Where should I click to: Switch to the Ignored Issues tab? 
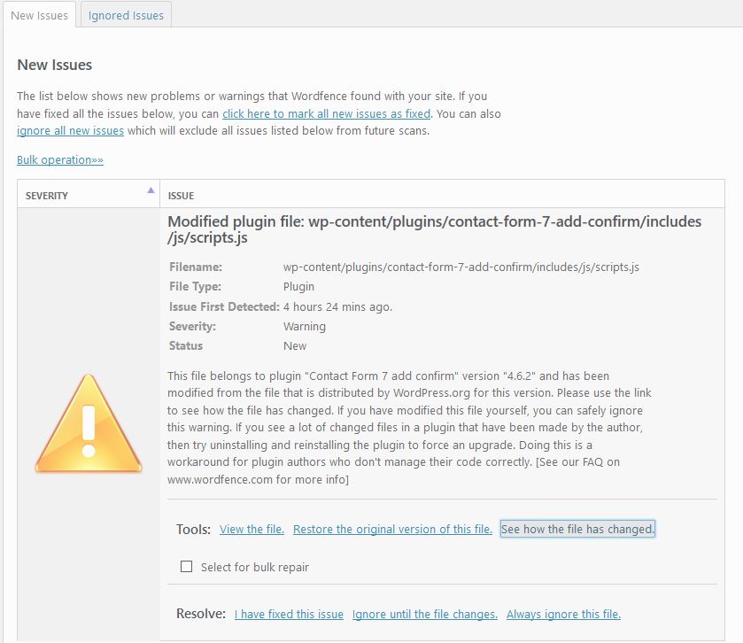(125, 15)
